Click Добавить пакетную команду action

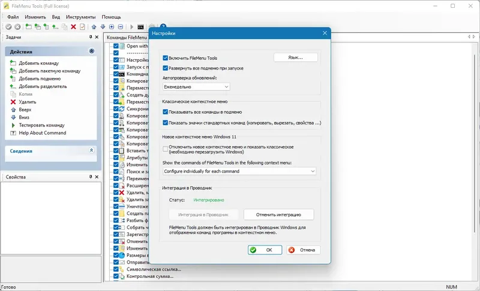(x=50, y=71)
